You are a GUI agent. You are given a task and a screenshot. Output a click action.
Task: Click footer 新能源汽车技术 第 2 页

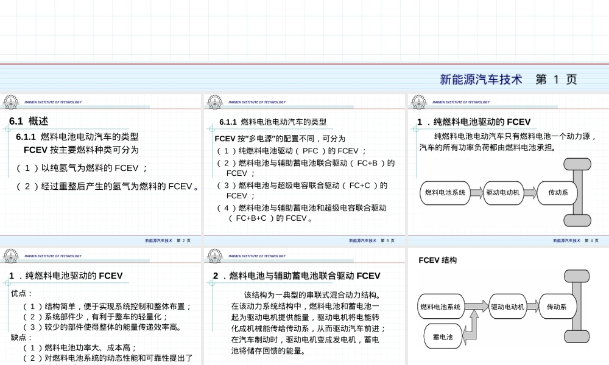point(168,240)
